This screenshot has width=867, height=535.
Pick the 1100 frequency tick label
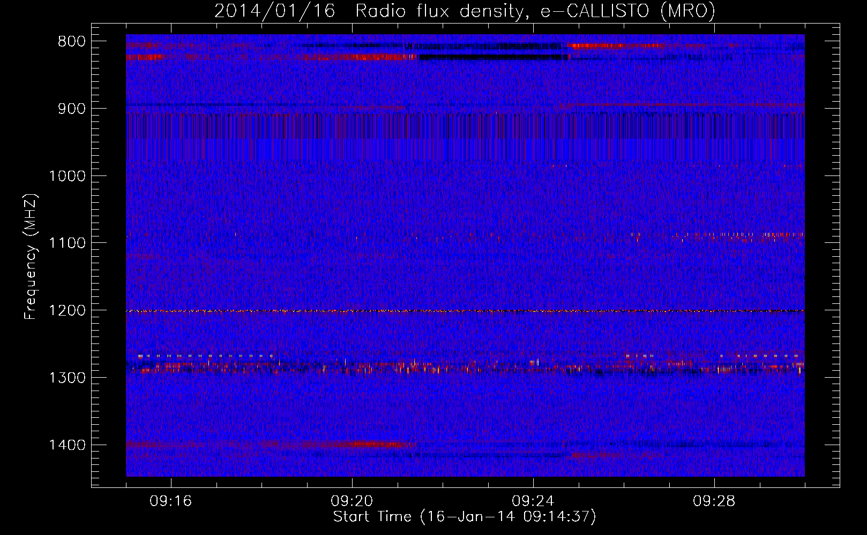(x=67, y=243)
